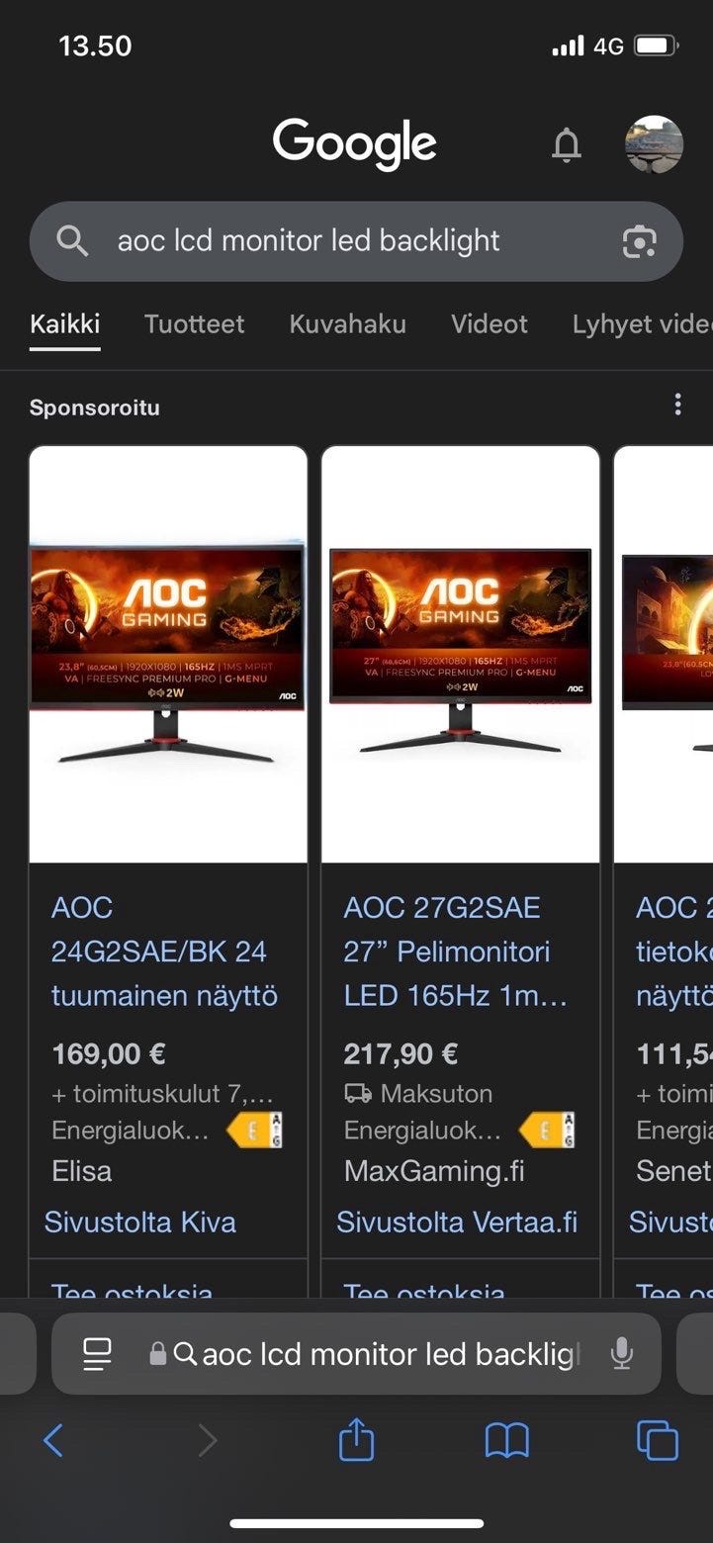
Task: Switch to the Tuotteet tab
Action: point(194,324)
